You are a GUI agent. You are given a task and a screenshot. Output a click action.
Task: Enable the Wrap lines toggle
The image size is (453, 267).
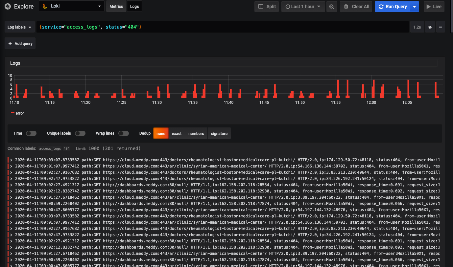click(x=124, y=133)
